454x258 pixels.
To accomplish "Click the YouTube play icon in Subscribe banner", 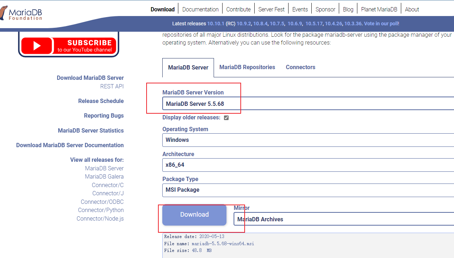I will click(37, 46).
